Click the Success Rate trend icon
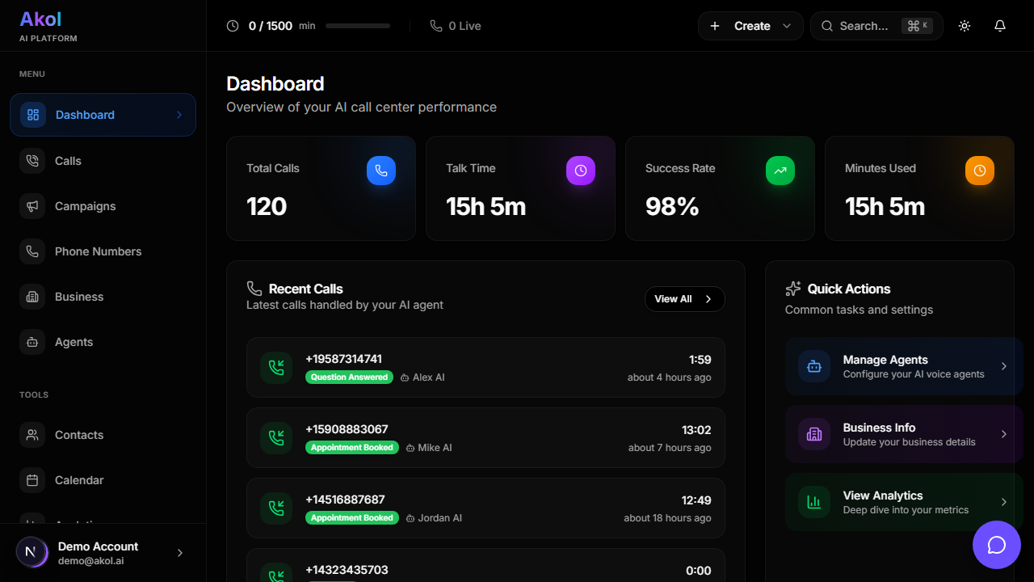Image resolution: width=1034 pixels, height=582 pixels. tap(780, 171)
